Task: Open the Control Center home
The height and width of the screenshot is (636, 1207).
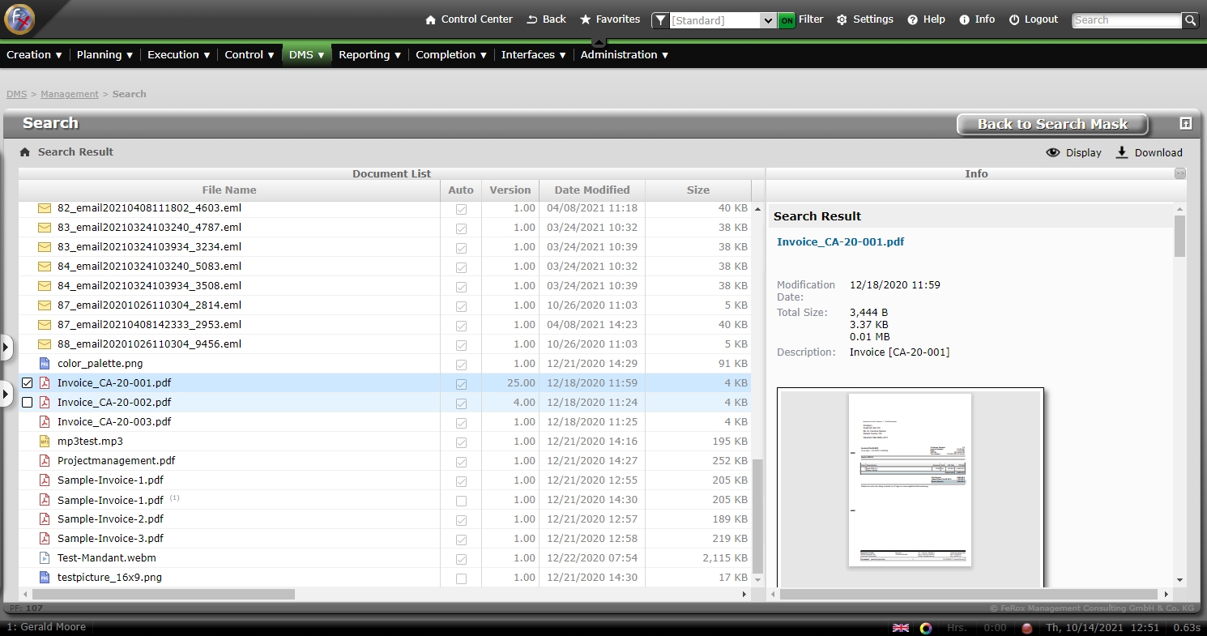Action: 469,19
